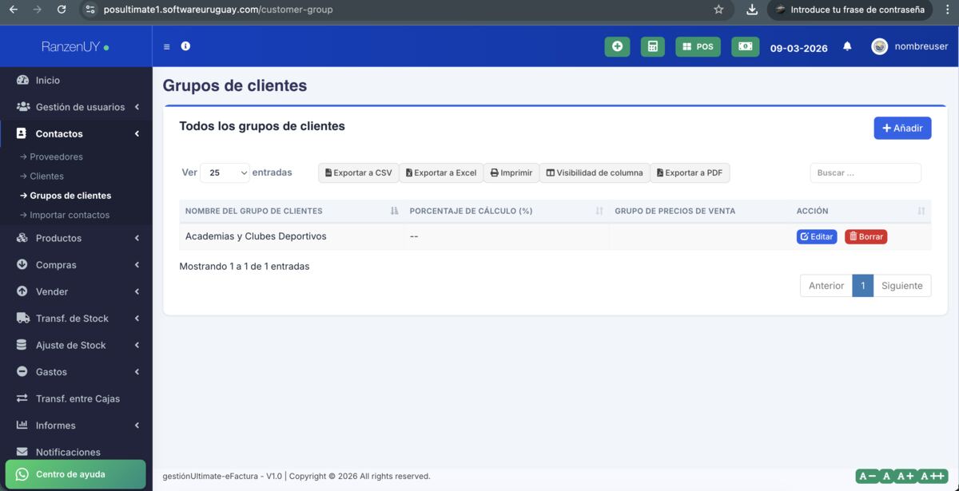Click the cash register money icon
This screenshot has height=491, width=959.
(x=745, y=46)
